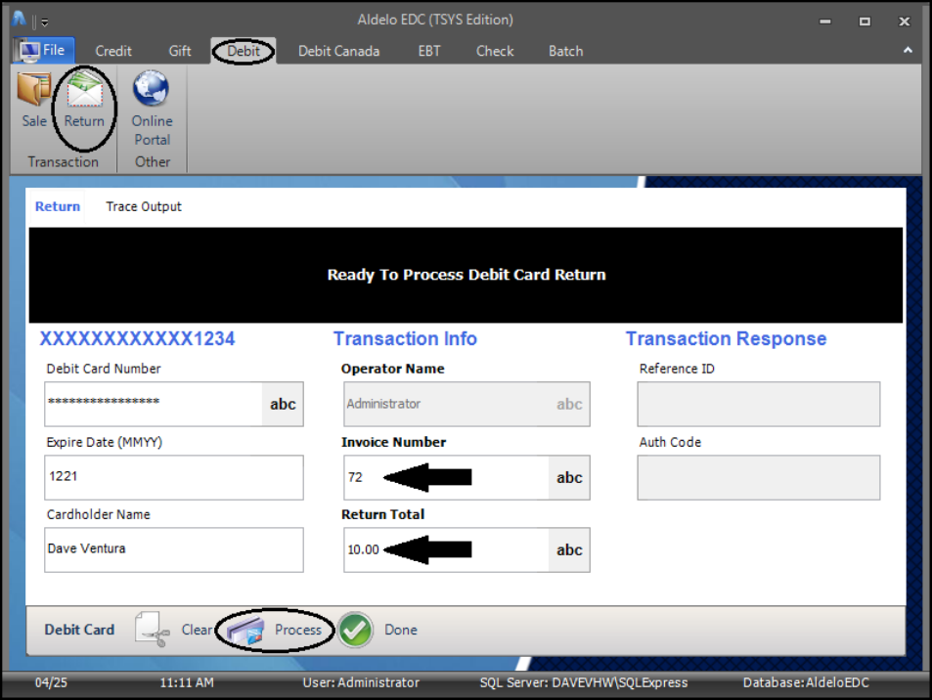Minimize the Aldelo EDC window
This screenshot has height=700, width=932.
tap(825, 22)
